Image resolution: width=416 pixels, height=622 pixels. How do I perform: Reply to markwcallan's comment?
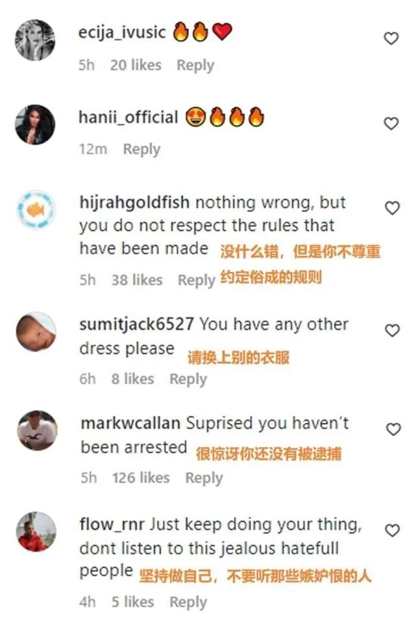point(204,478)
